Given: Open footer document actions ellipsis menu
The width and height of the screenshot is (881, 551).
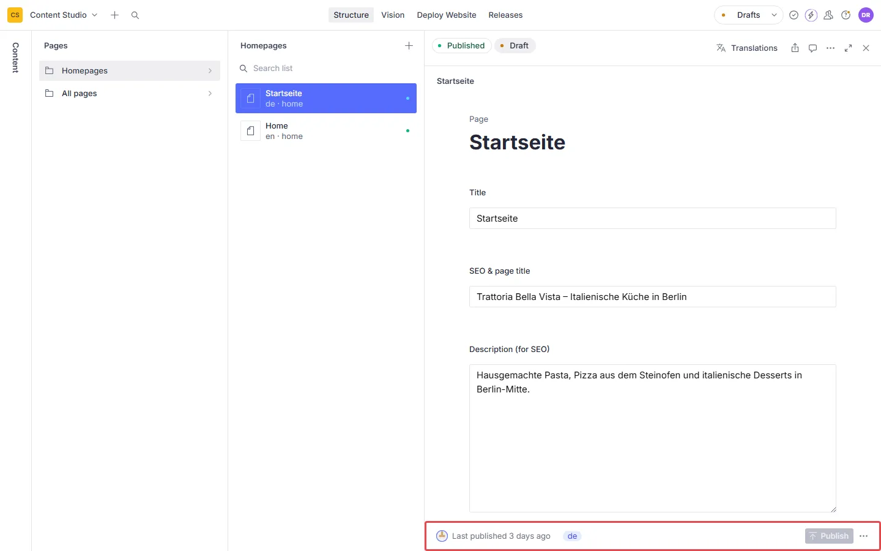Looking at the screenshot, I should (x=863, y=536).
